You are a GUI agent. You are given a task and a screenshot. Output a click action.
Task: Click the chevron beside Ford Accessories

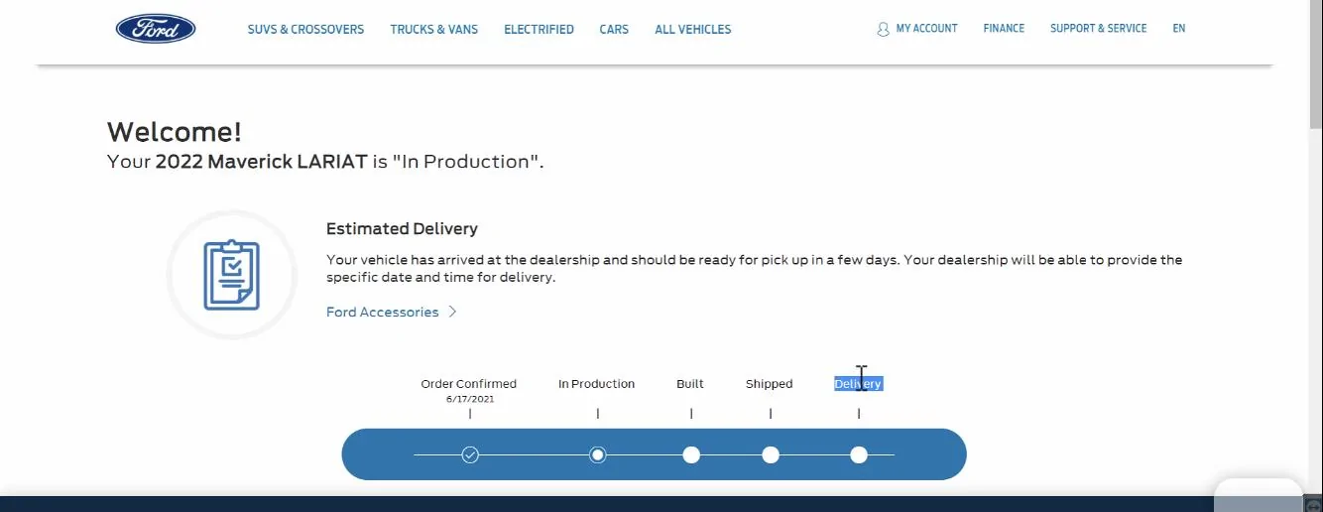[452, 312]
